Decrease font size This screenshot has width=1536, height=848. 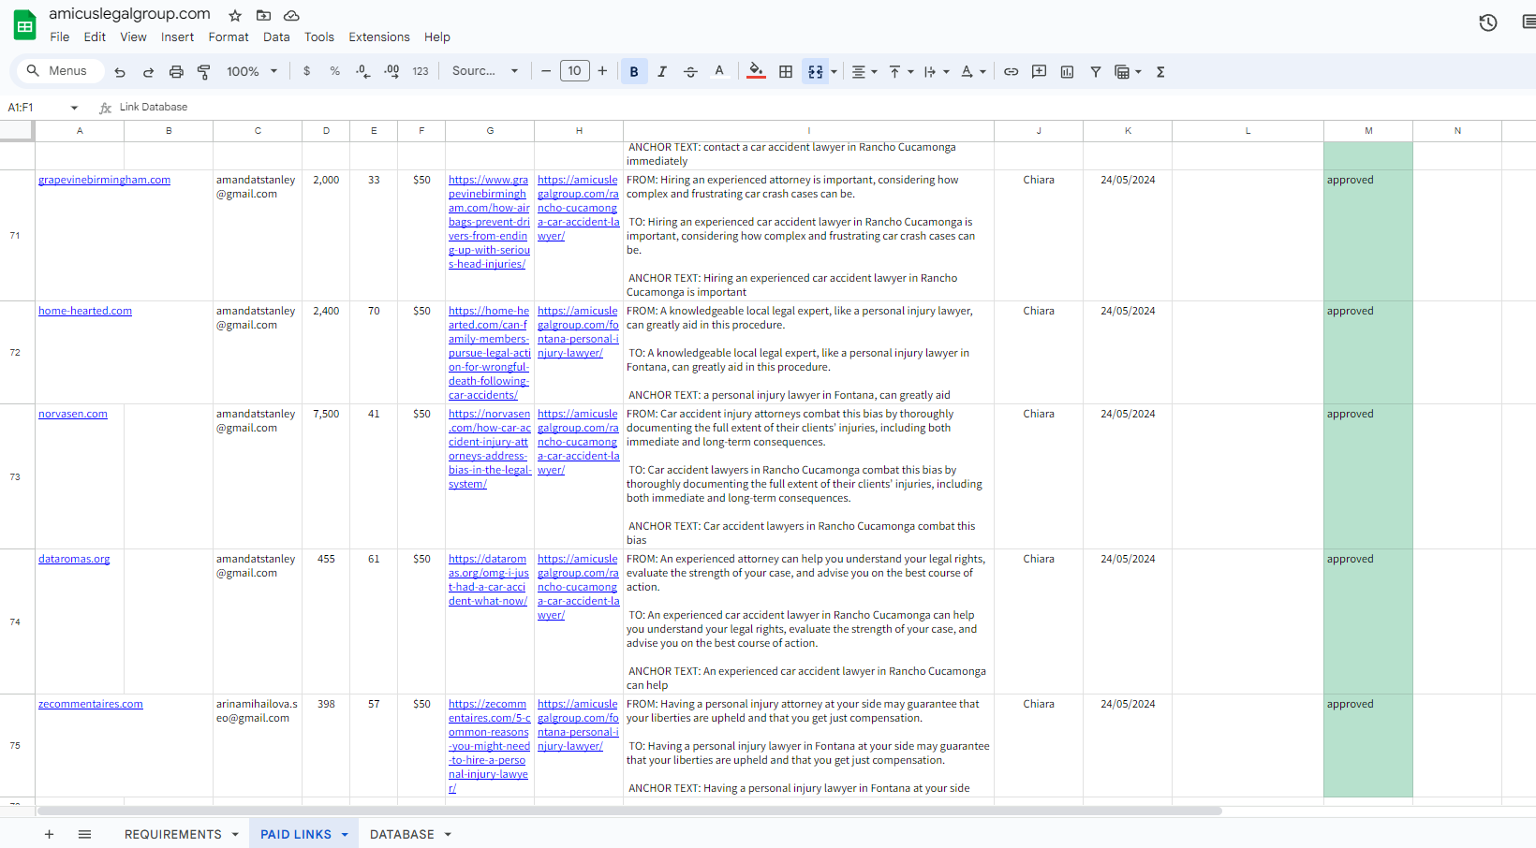(546, 71)
